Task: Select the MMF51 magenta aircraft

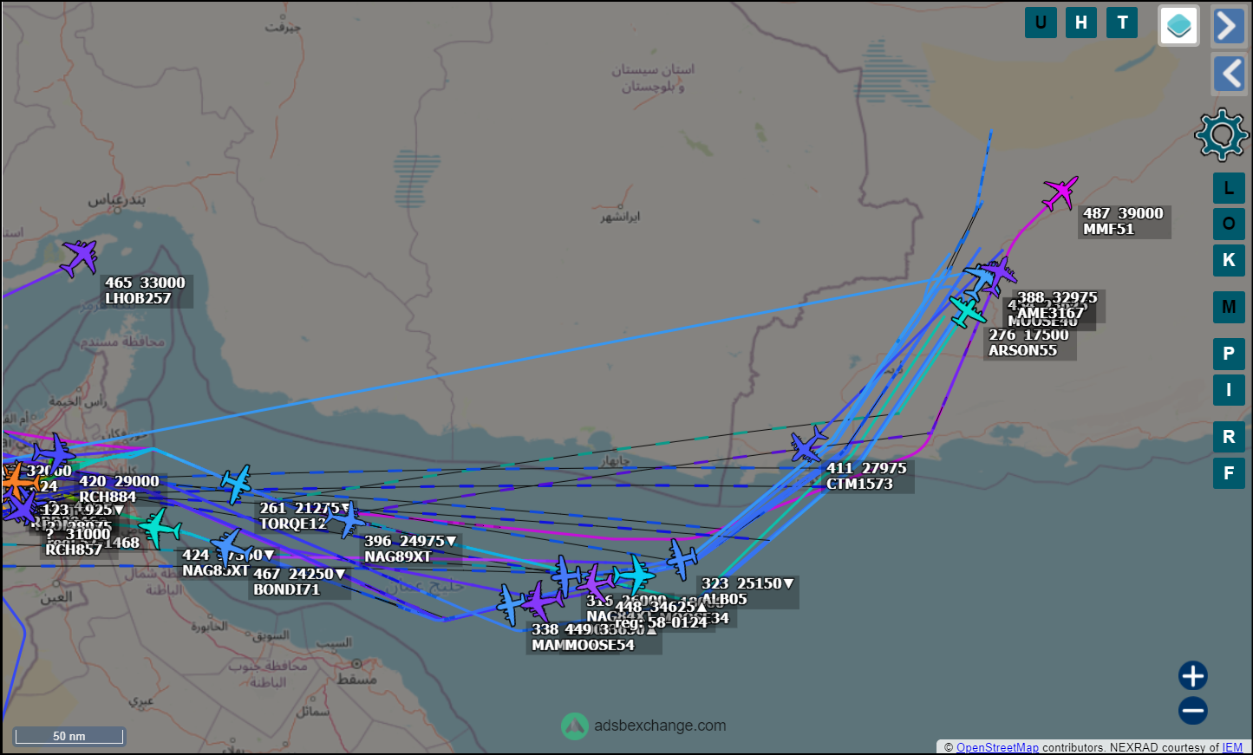Action: (1060, 192)
